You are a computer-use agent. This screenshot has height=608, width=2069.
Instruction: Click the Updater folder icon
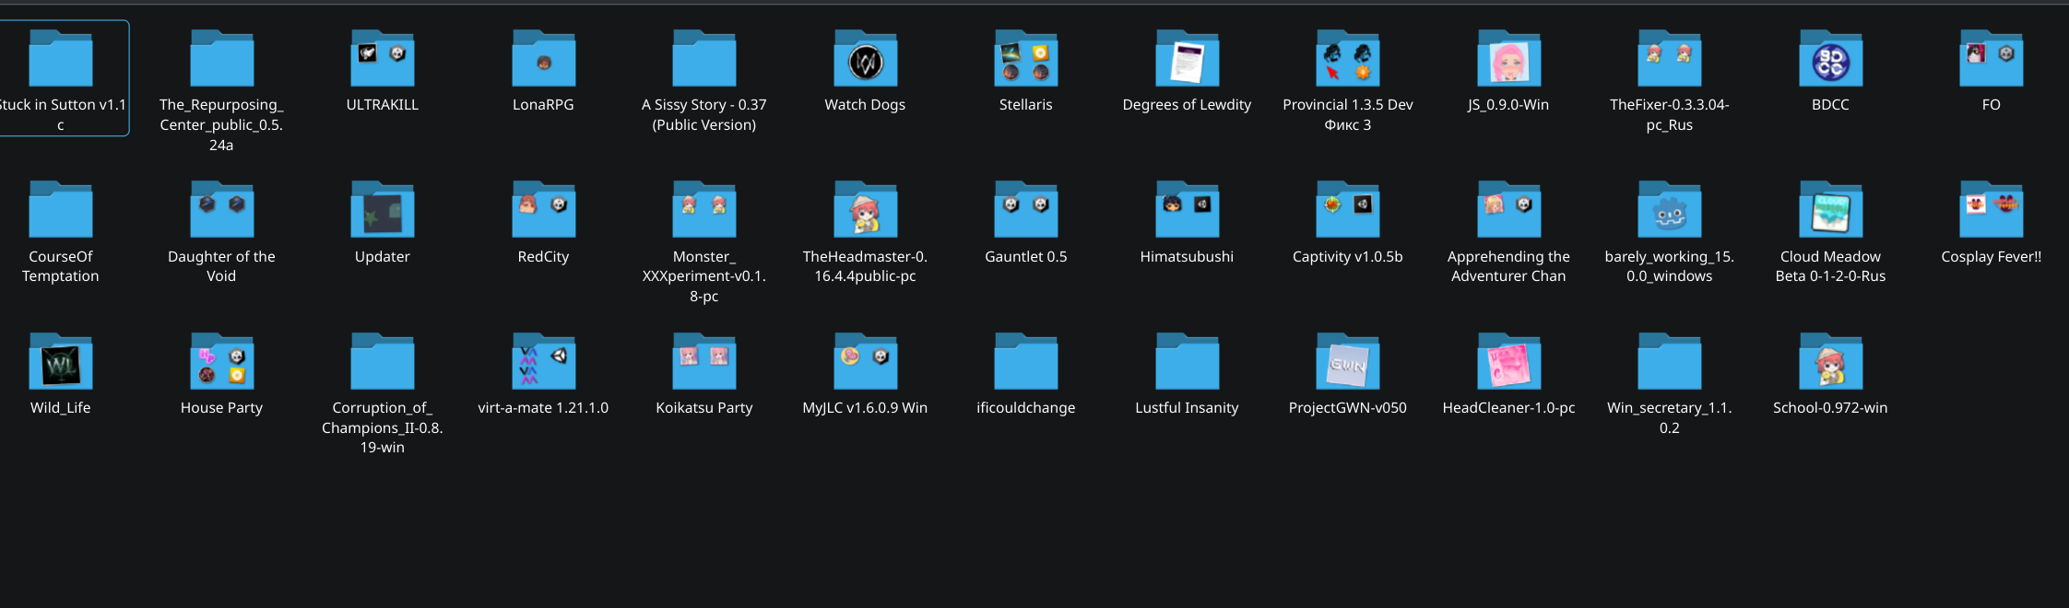[x=382, y=212]
